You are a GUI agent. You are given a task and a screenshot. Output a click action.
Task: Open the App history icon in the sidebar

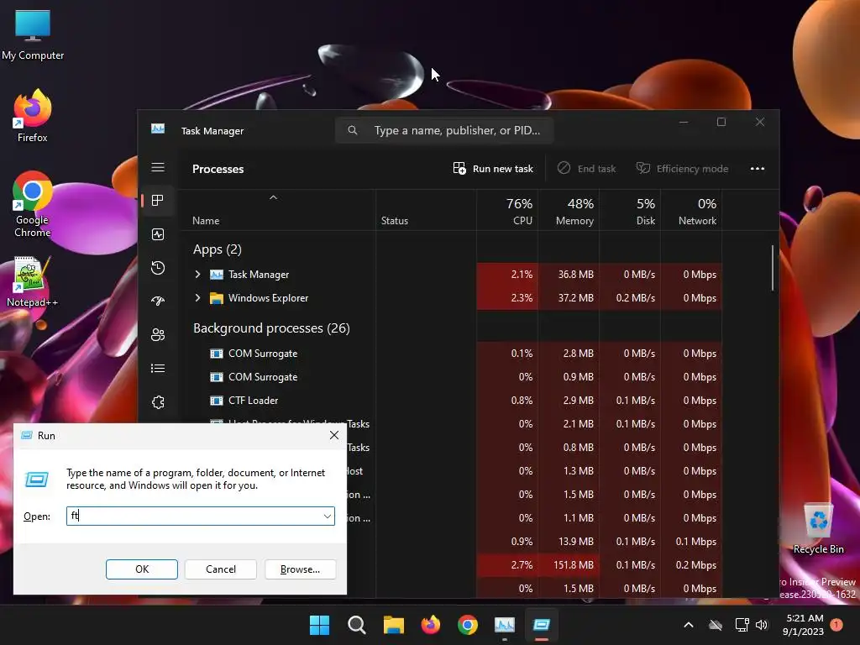point(158,268)
